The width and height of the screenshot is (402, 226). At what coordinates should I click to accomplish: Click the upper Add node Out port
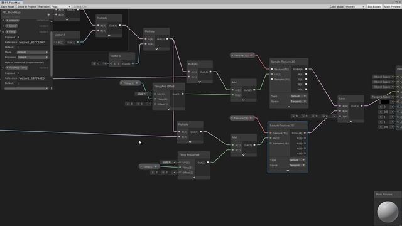pos(254,90)
